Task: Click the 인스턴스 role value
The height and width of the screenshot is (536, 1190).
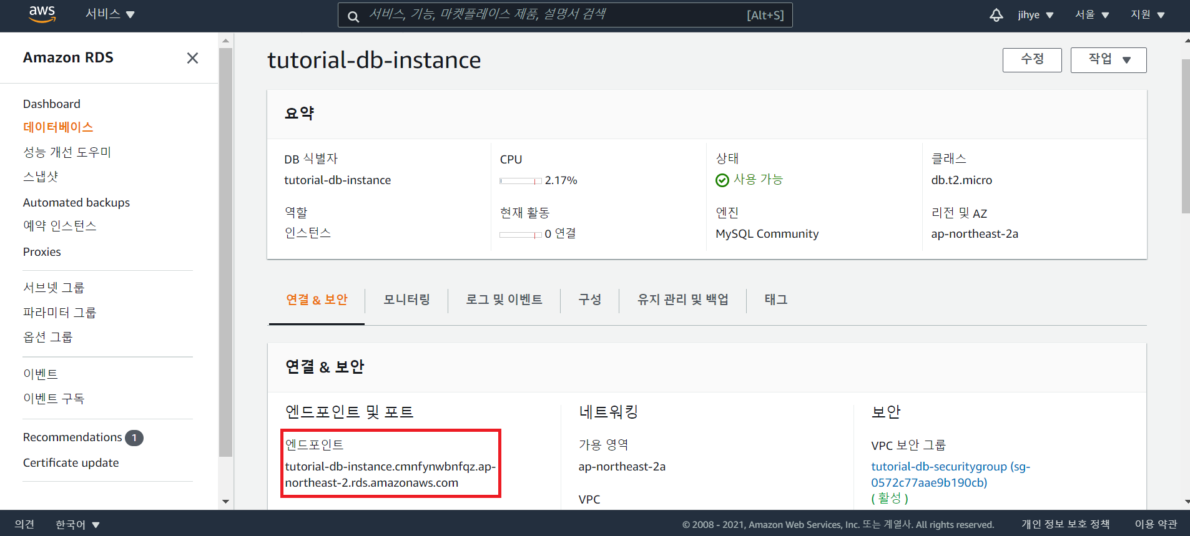Action: 308,233
